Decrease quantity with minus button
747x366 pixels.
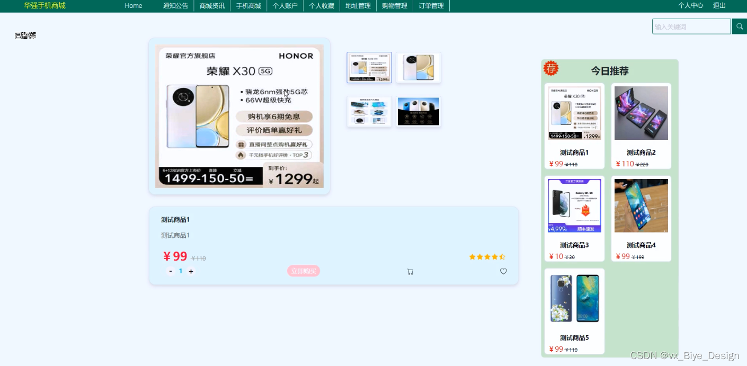pos(171,271)
